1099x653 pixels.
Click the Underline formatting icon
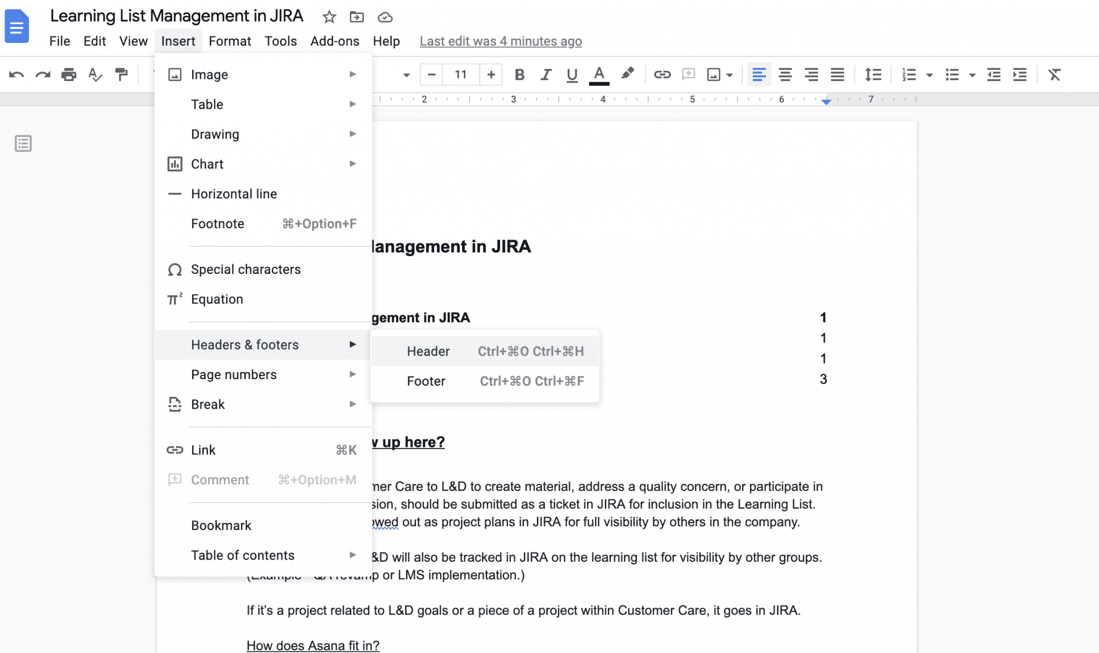point(573,75)
